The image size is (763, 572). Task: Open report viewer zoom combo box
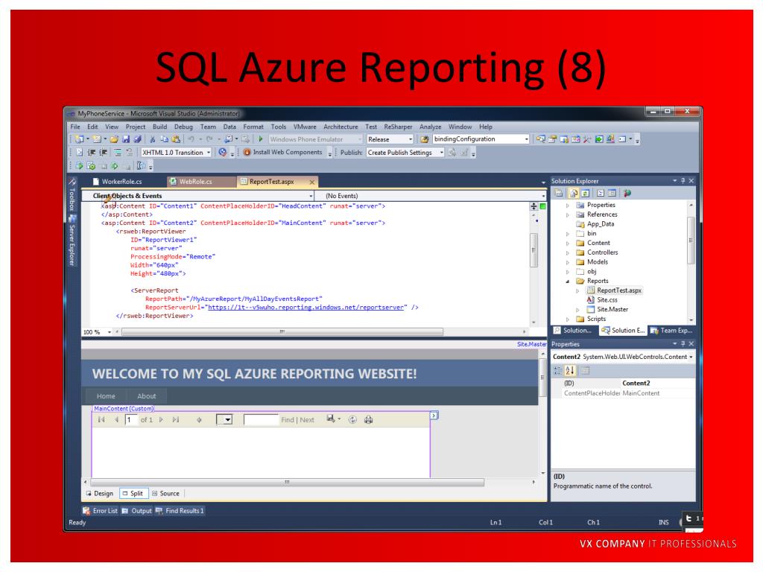224,420
